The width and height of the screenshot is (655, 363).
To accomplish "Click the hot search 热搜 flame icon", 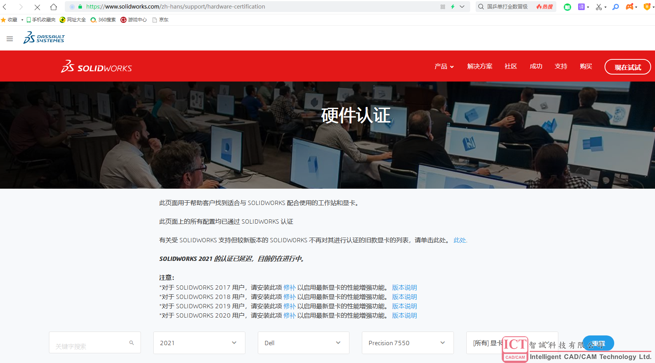I will pyautogui.click(x=544, y=7).
